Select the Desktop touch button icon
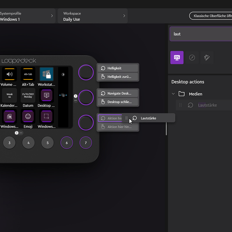This screenshot has height=232, width=232. 47,95
